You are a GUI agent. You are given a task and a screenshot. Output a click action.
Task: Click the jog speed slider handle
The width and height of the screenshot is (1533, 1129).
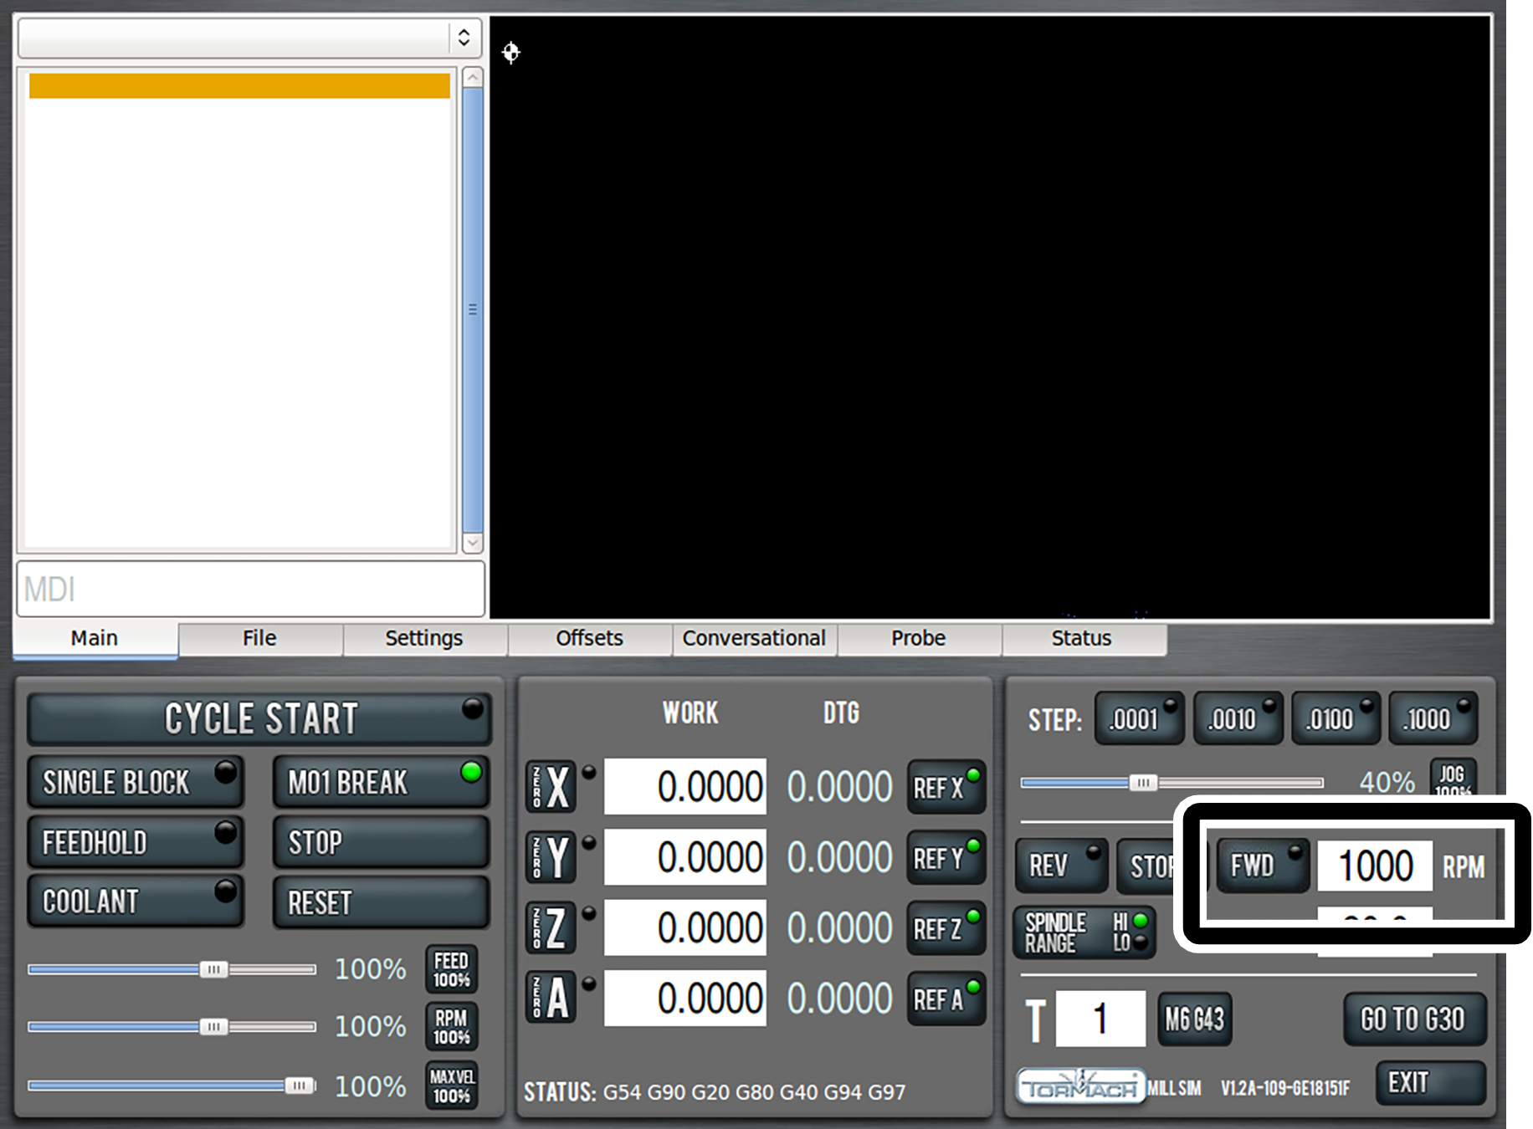pyautogui.click(x=1143, y=783)
